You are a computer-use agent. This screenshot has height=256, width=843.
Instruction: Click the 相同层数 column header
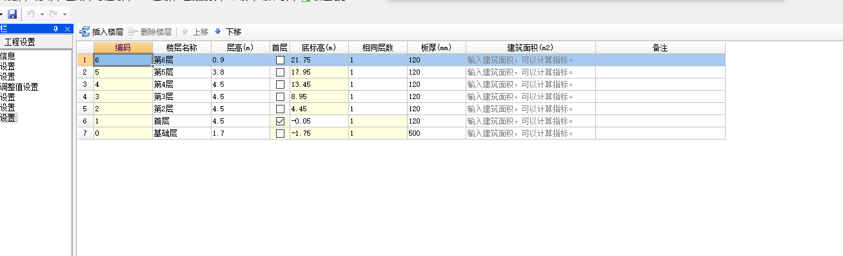tap(378, 48)
